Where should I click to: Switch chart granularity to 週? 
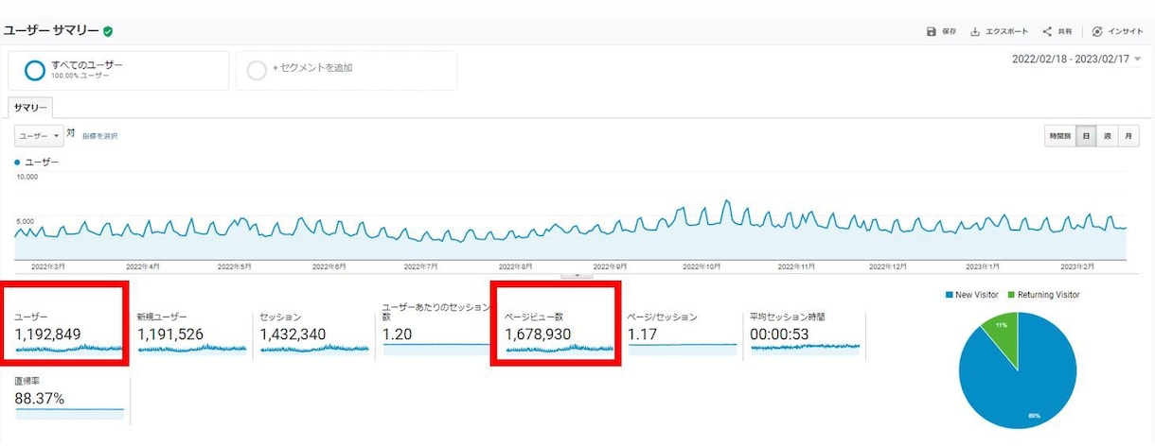[1107, 136]
